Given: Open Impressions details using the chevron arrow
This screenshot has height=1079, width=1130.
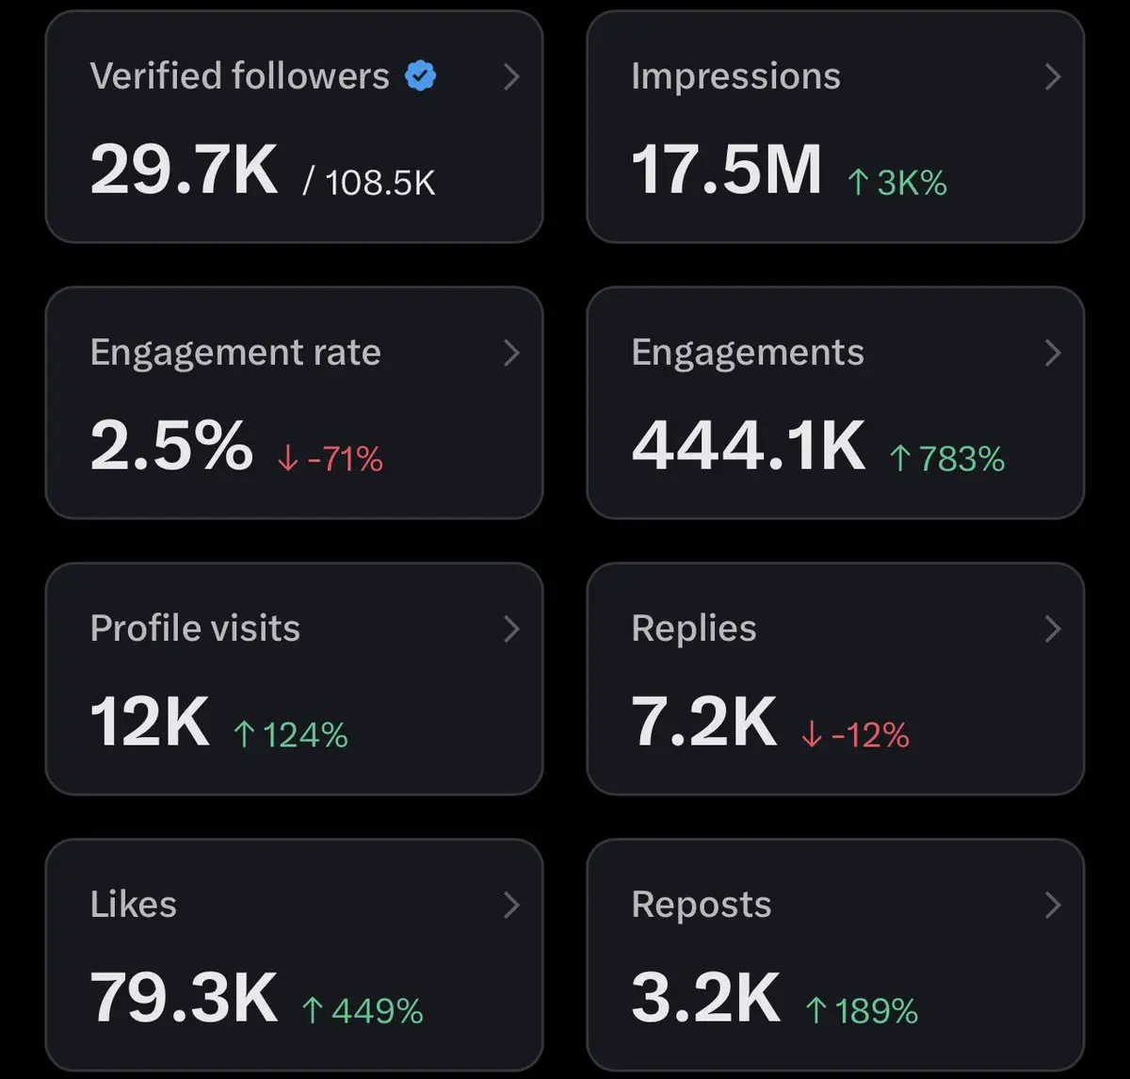Looking at the screenshot, I should [x=1053, y=77].
